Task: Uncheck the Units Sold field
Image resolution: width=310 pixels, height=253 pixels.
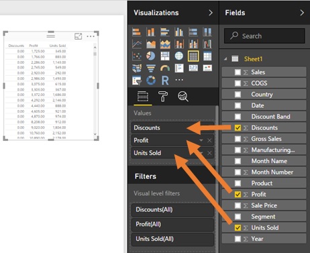Action: pyautogui.click(x=238, y=227)
